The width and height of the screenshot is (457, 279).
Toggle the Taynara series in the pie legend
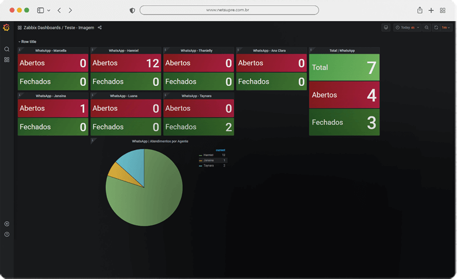point(208,165)
